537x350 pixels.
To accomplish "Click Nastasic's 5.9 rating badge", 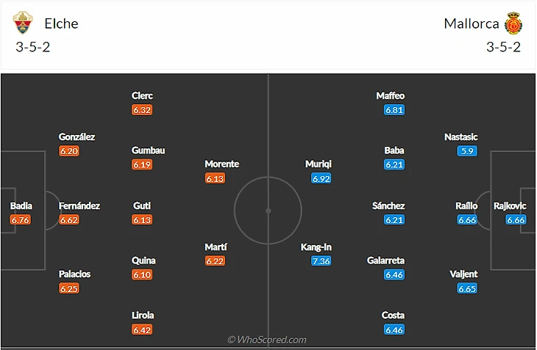I will pos(466,151).
